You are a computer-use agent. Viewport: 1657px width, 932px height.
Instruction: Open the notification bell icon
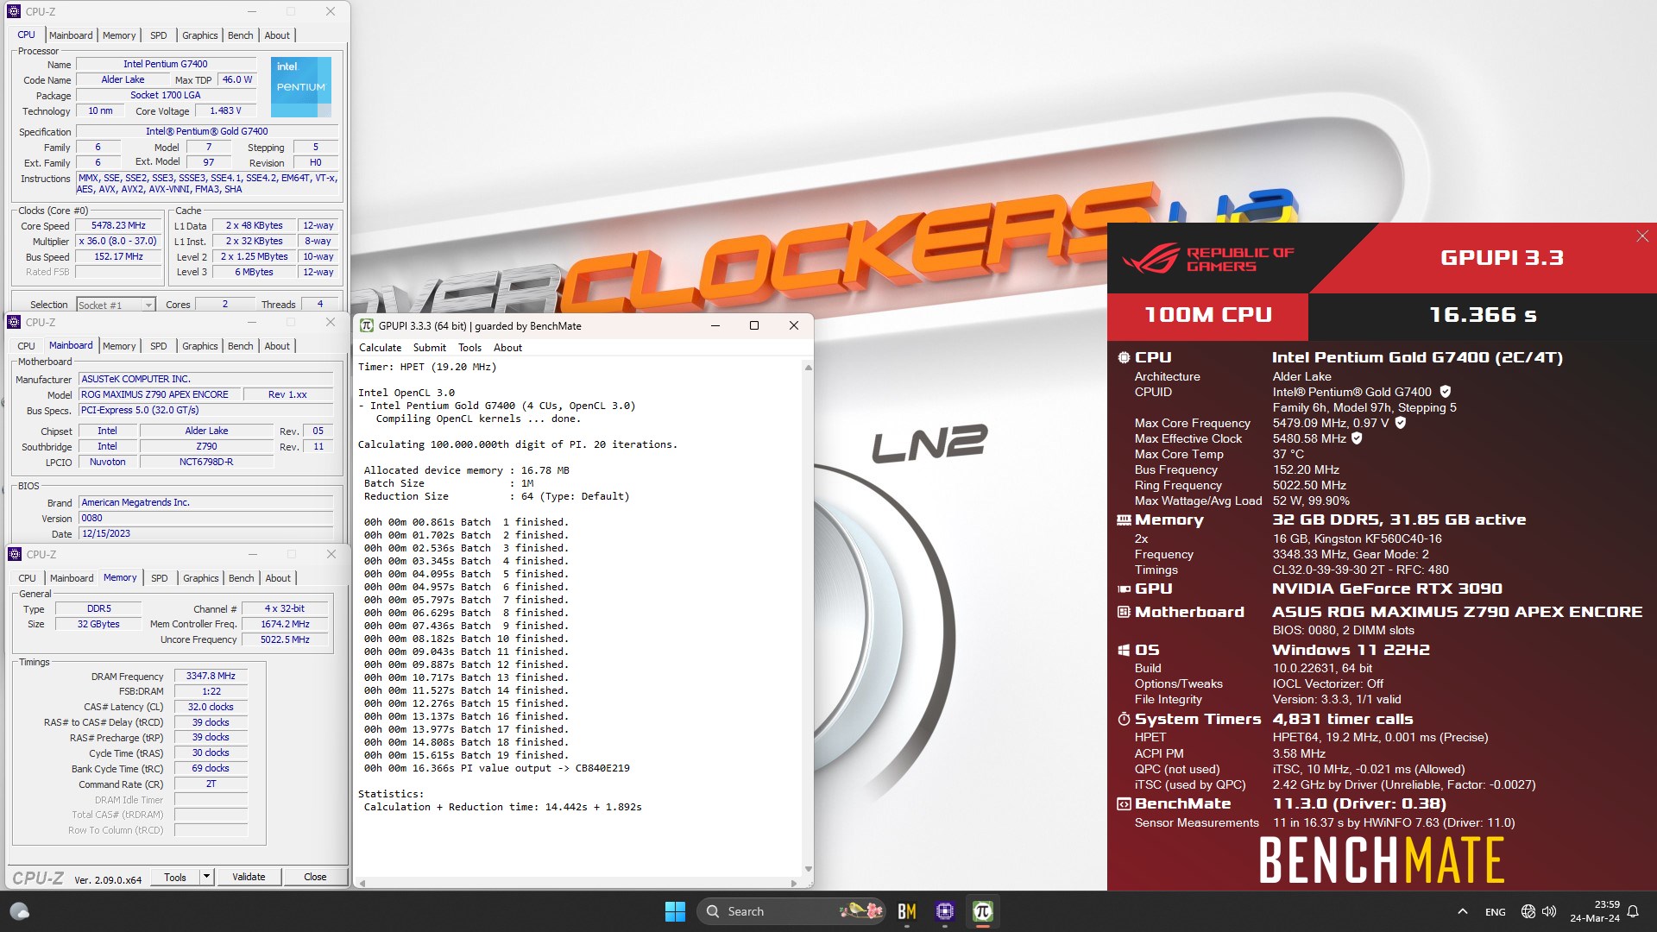tap(1633, 911)
